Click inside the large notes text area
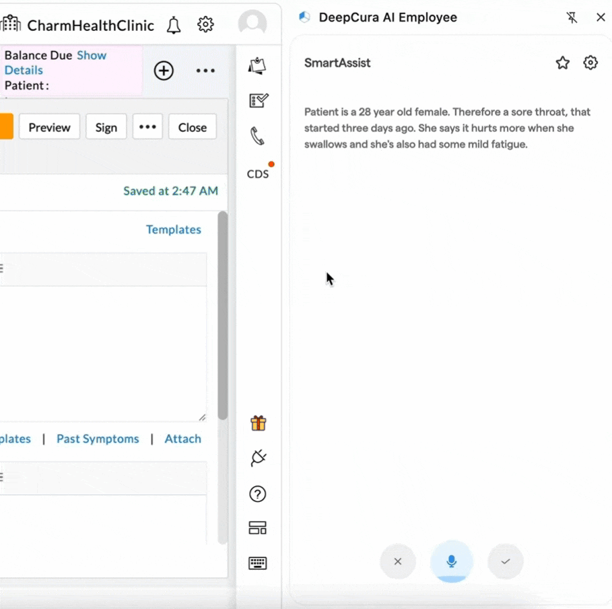 103,353
